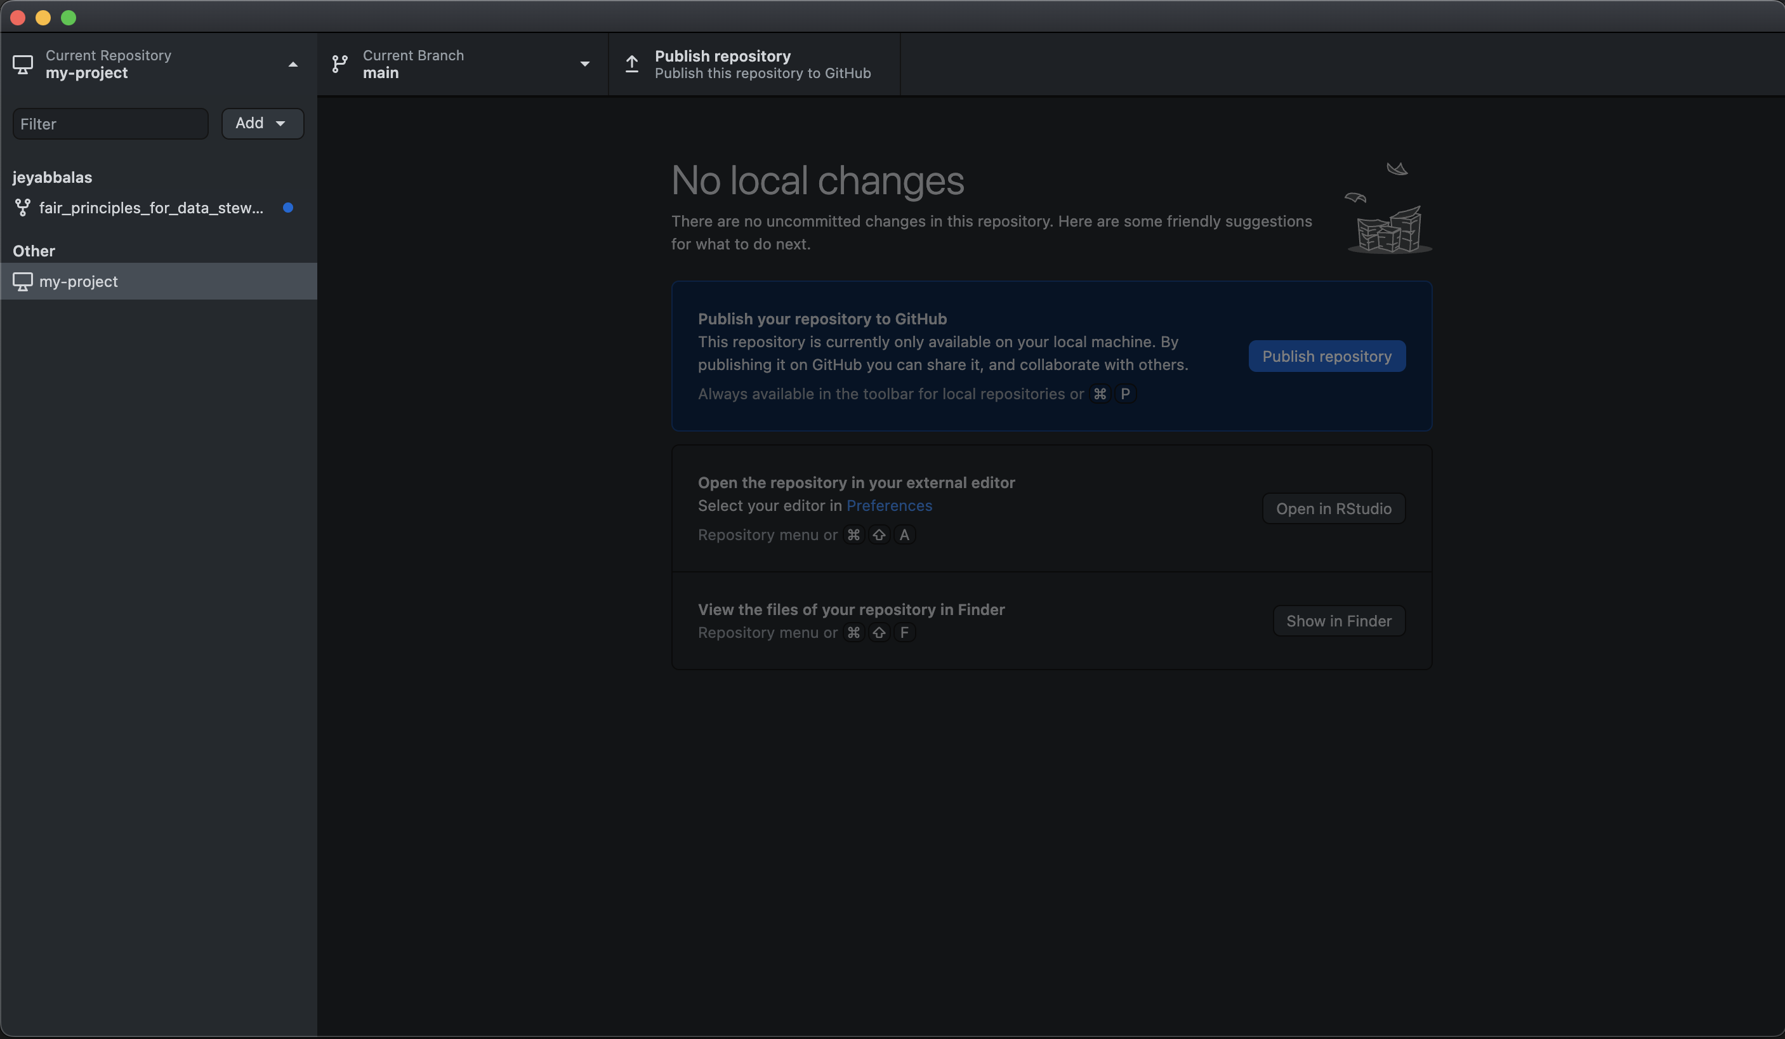The image size is (1785, 1039).
Task: Click the blue changes indicator dot
Action: [x=287, y=208]
